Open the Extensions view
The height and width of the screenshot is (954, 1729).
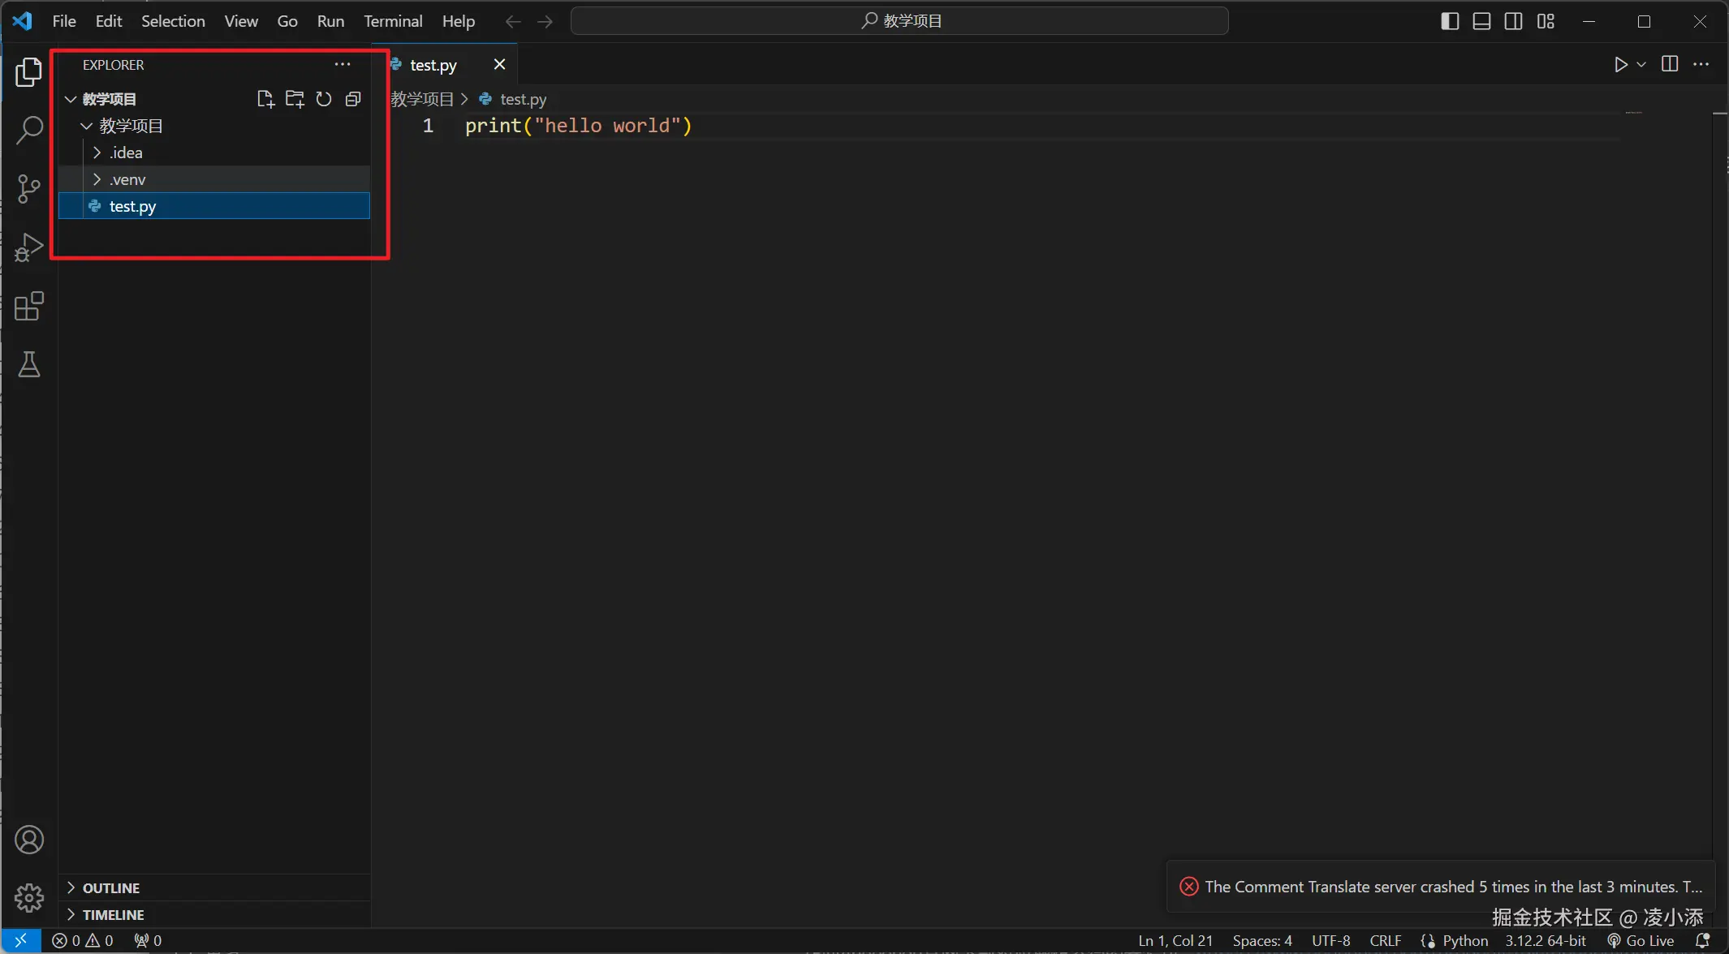point(29,307)
